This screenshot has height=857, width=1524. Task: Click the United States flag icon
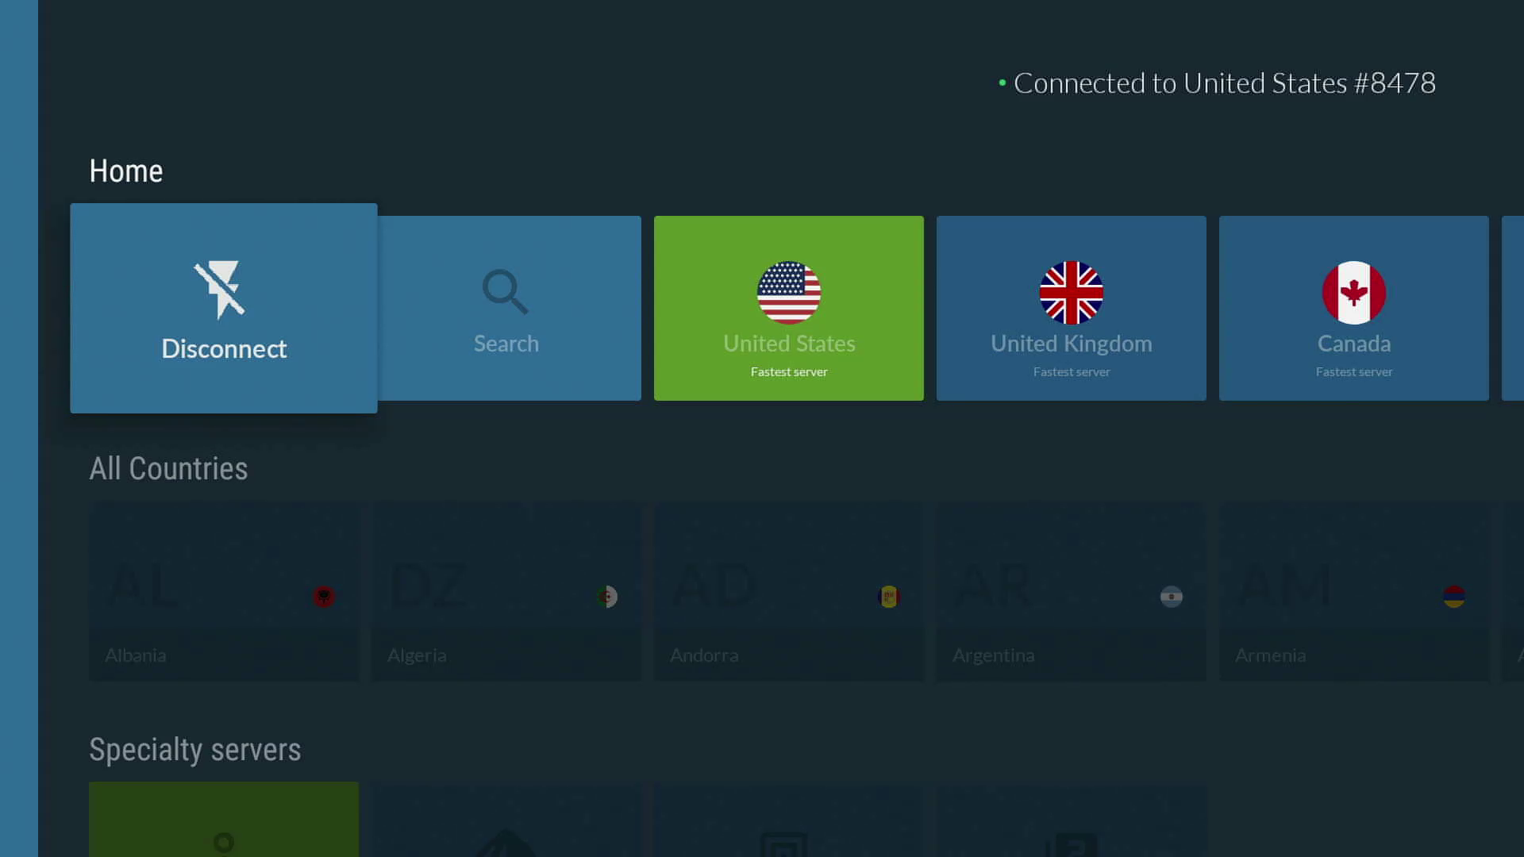pos(788,292)
